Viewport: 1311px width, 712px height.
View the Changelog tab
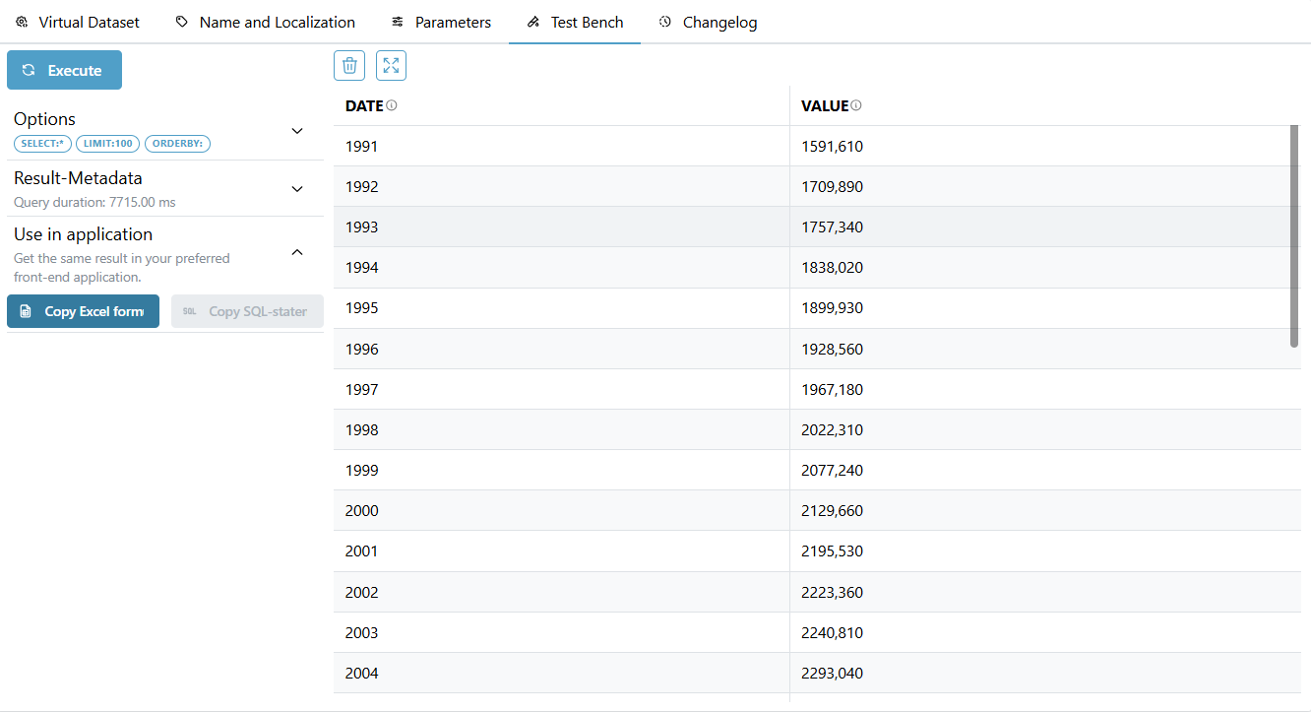[x=708, y=22]
